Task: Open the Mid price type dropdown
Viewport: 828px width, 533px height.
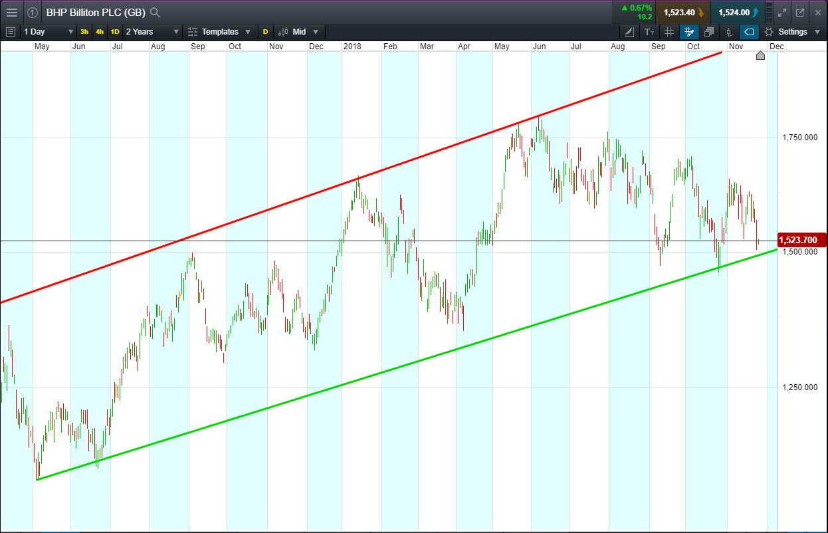Action: point(298,31)
